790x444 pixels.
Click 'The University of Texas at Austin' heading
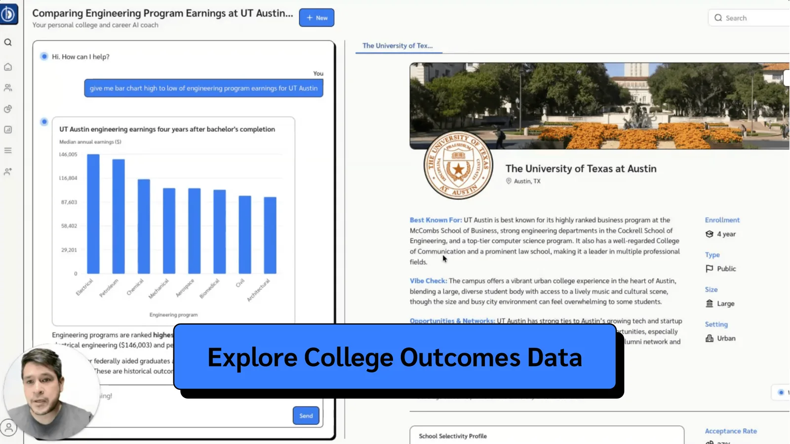coord(581,169)
